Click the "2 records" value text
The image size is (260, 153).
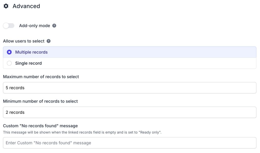pyautogui.click(x=15, y=112)
